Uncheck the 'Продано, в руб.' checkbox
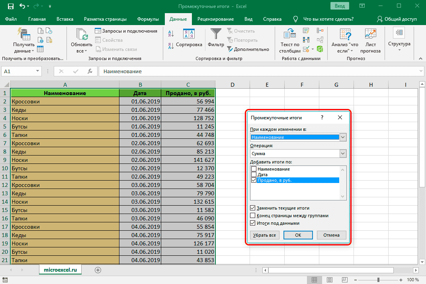The image size is (426, 284). point(253,180)
